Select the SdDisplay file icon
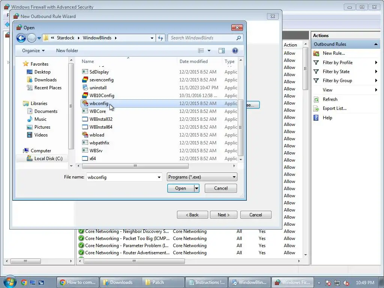The image size is (384, 288). (x=85, y=72)
